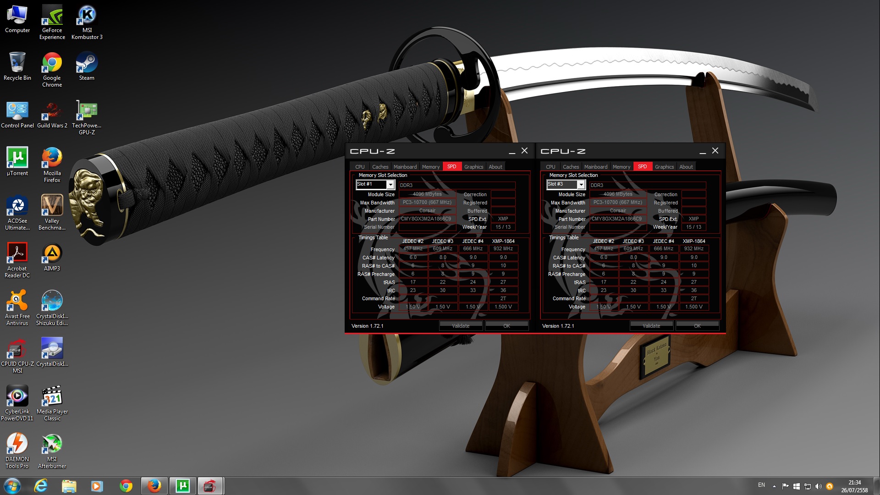Show hidden icons arrow in the system tray
This screenshot has width=880, height=495.
774,486
